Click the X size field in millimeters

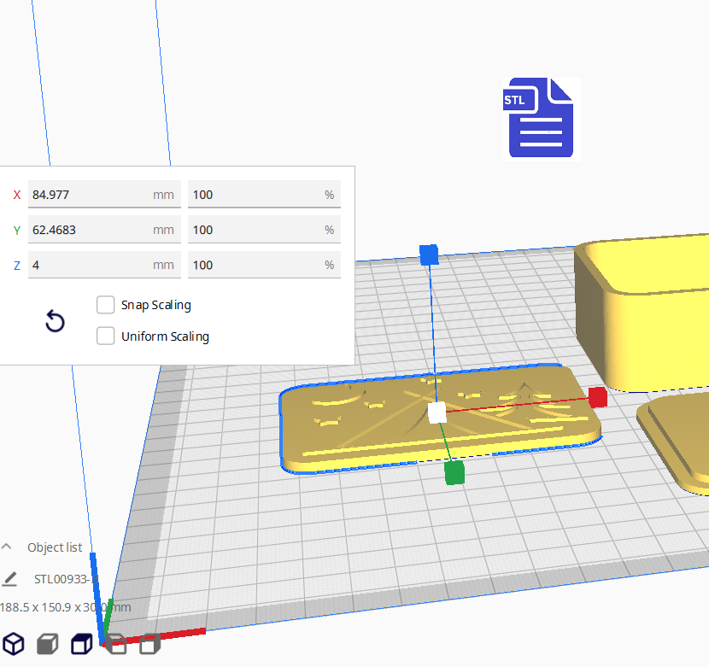(90, 195)
